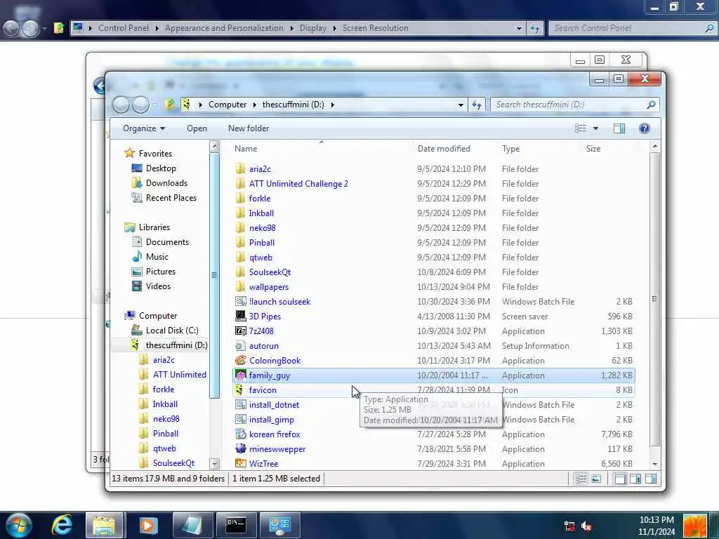This screenshot has height=539, width=719.
Task: Open Windows Media Player from the taskbar
Action: coord(148,525)
